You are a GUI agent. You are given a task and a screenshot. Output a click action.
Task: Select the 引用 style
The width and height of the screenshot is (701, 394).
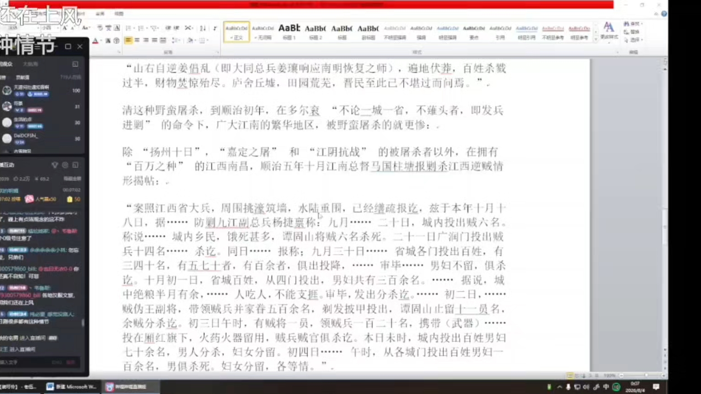click(x=500, y=32)
